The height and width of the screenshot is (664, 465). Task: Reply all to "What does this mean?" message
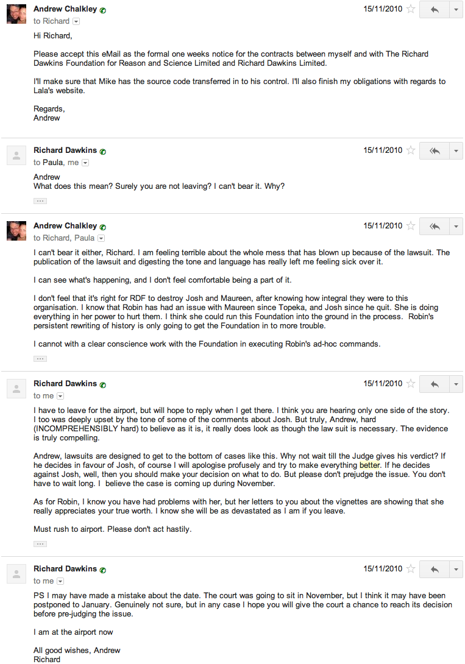pyautogui.click(x=435, y=150)
